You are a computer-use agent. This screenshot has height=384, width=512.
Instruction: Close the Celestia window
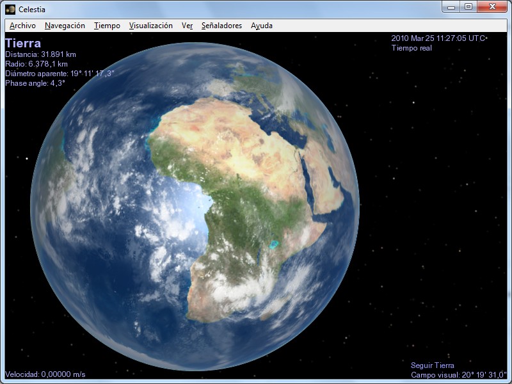(492, 6)
